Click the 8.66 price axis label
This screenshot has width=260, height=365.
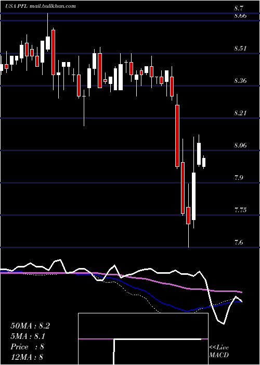[240, 16]
